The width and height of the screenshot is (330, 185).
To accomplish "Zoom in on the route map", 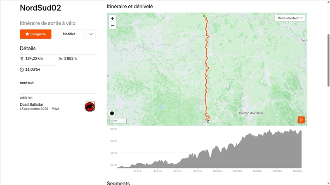I will click(x=112, y=18).
